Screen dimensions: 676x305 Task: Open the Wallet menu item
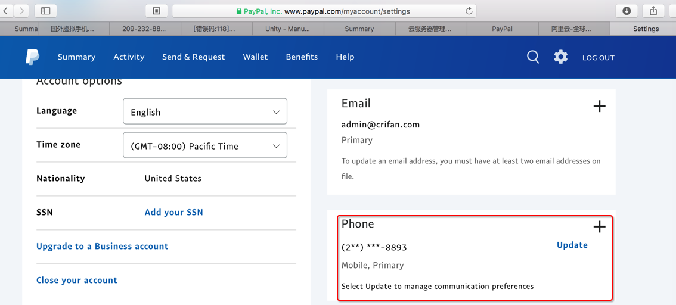coord(255,57)
